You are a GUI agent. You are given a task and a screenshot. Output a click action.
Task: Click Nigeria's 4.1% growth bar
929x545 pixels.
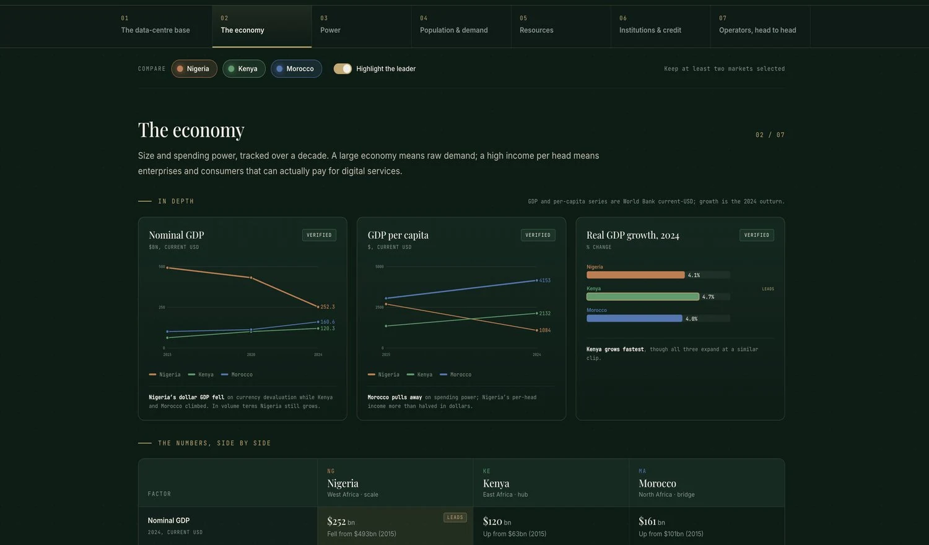[635, 275]
